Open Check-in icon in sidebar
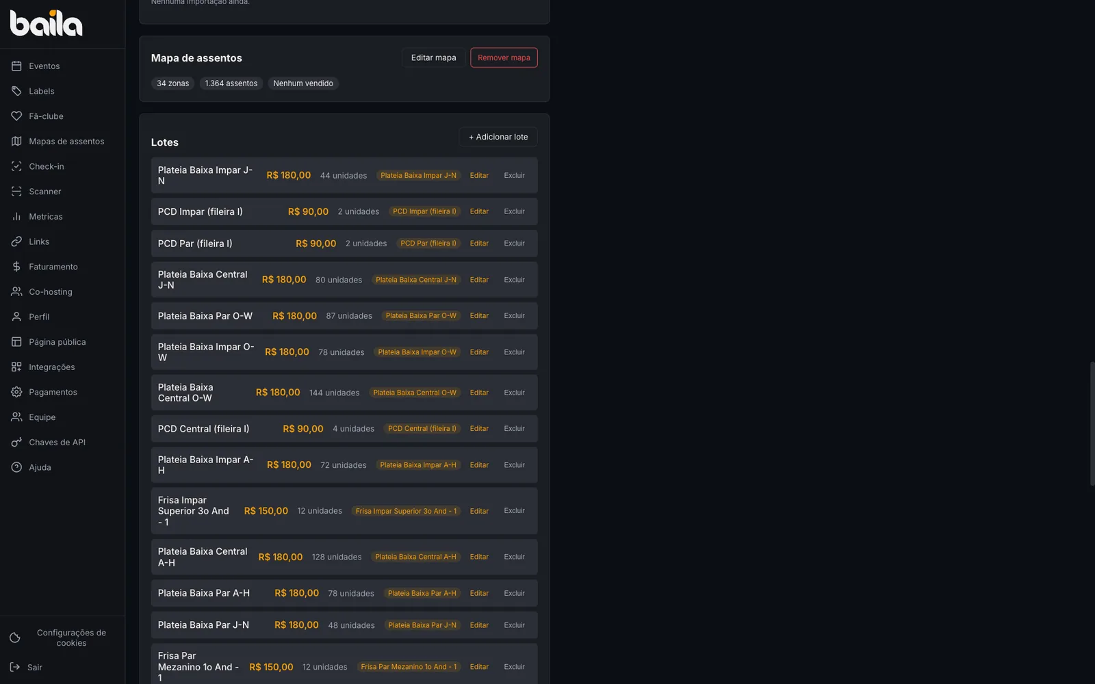Viewport: 1095px width, 684px height. click(x=16, y=166)
